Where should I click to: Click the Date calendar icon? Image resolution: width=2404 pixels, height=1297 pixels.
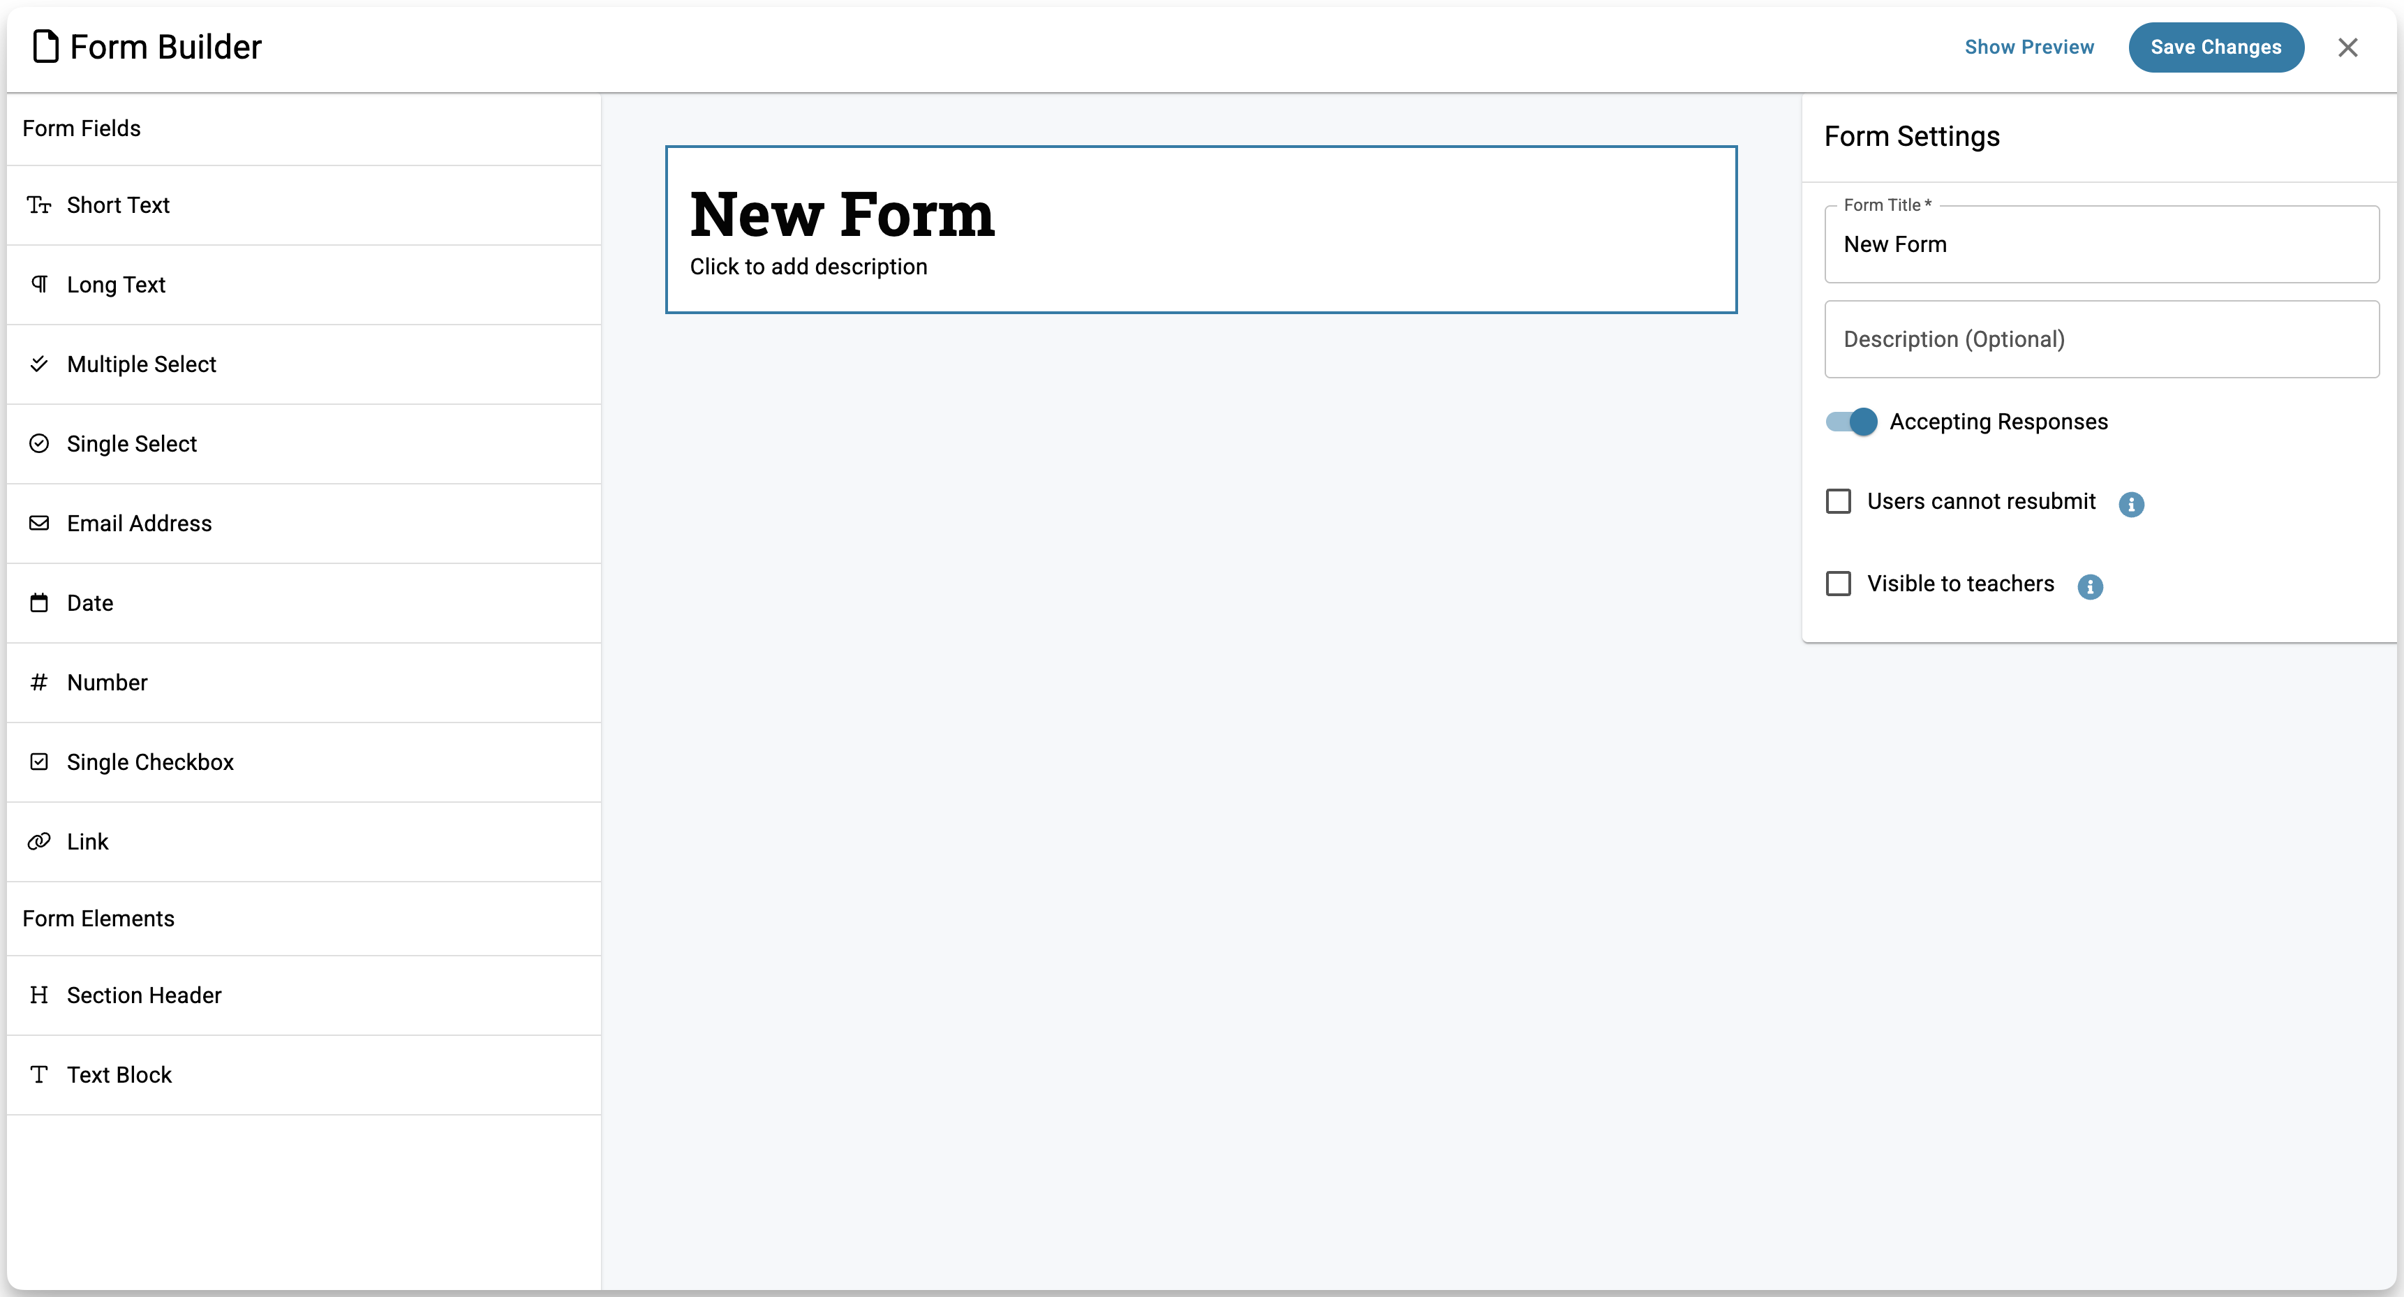39,603
